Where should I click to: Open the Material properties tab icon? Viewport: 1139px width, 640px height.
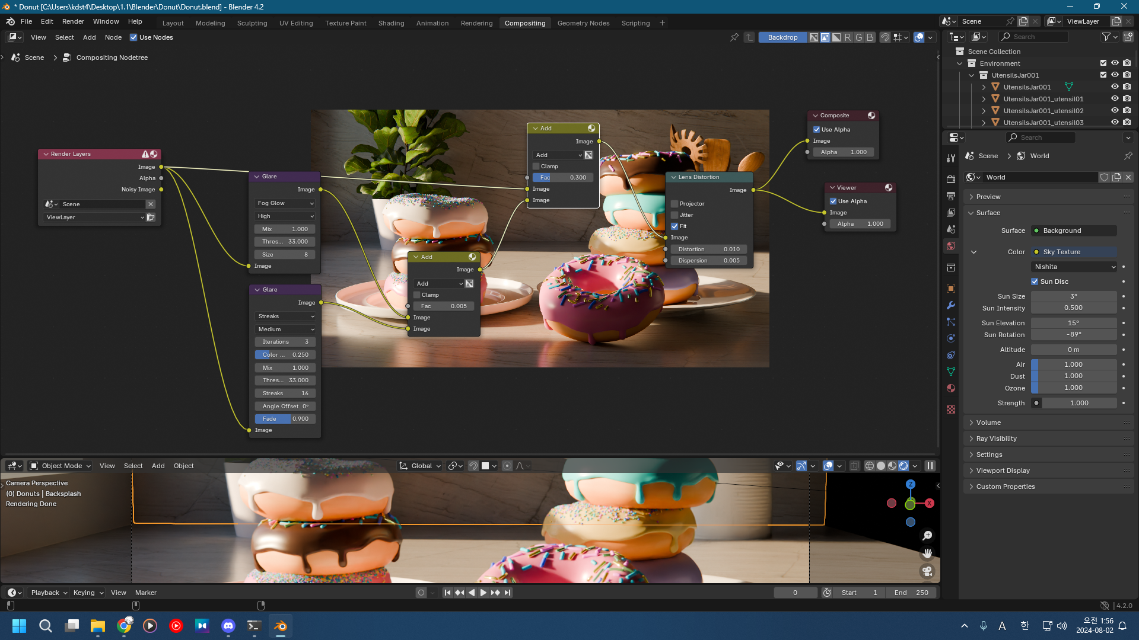click(951, 388)
